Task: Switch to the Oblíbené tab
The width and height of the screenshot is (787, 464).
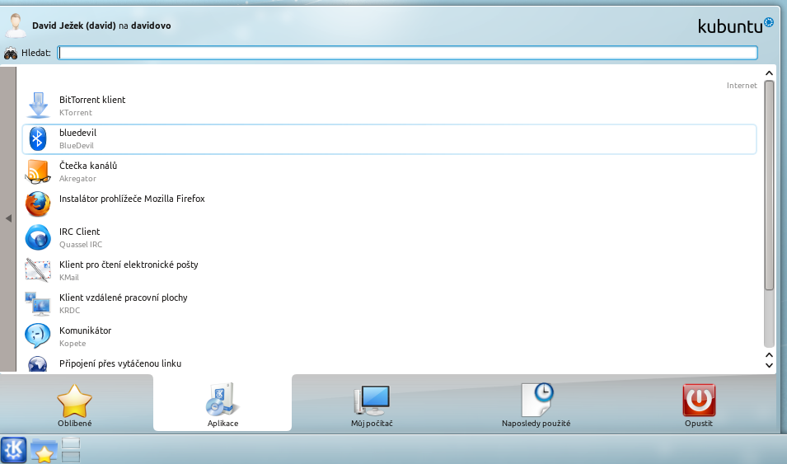Action: point(75,405)
